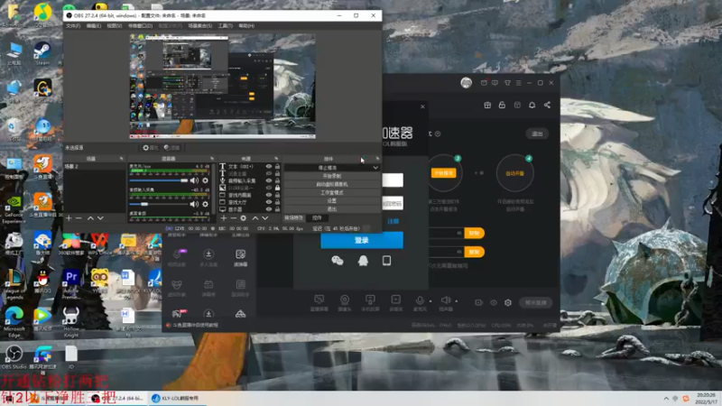Click bell notification icon in streaming app
This screenshot has height=406, width=722.
[532, 105]
